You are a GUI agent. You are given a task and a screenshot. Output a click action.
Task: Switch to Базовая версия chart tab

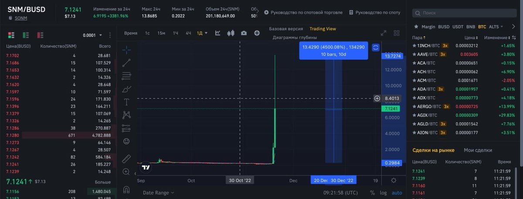pyautogui.click(x=286, y=29)
